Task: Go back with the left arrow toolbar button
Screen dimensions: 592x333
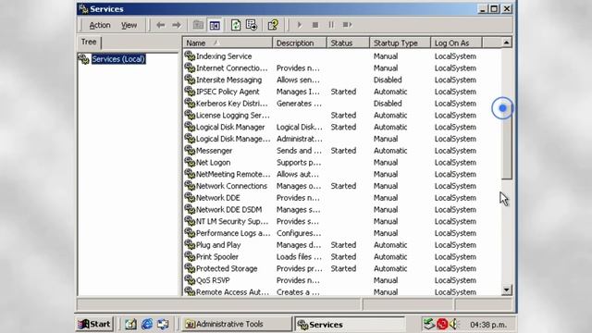Action: pos(160,25)
